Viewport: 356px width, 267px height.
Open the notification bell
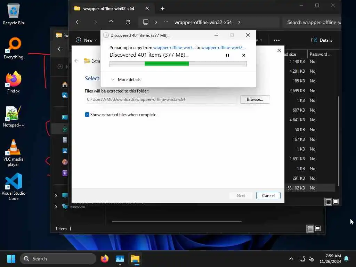[x=346, y=259]
